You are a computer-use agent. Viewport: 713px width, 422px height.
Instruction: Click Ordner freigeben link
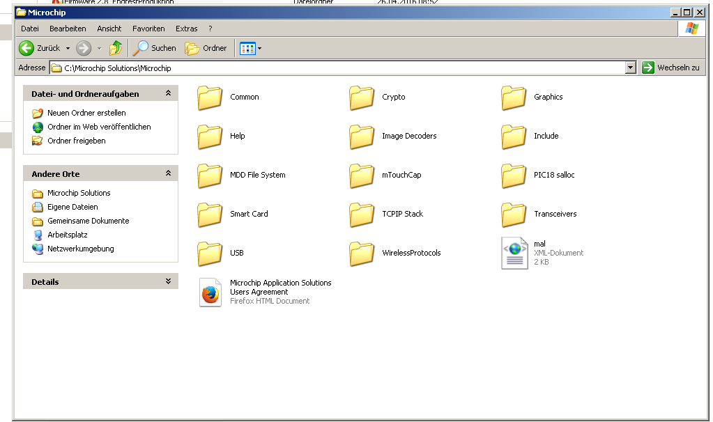77,141
